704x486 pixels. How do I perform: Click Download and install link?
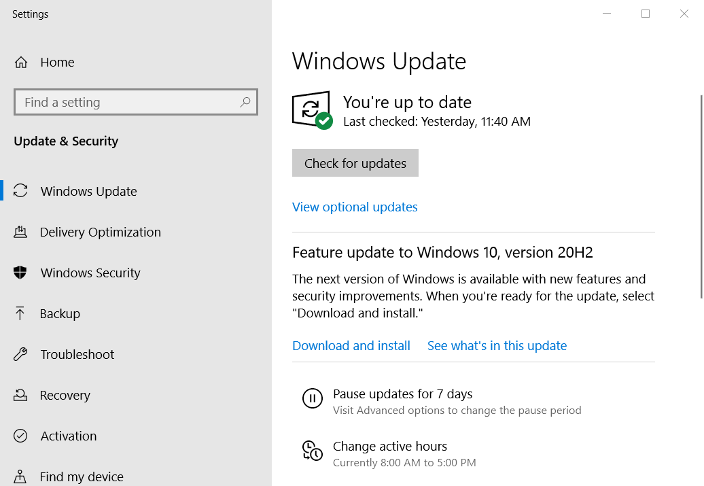pyautogui.click(x=351, y=345)
